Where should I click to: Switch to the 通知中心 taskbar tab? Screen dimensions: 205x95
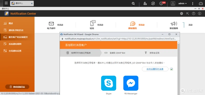[x=22, y=3]
